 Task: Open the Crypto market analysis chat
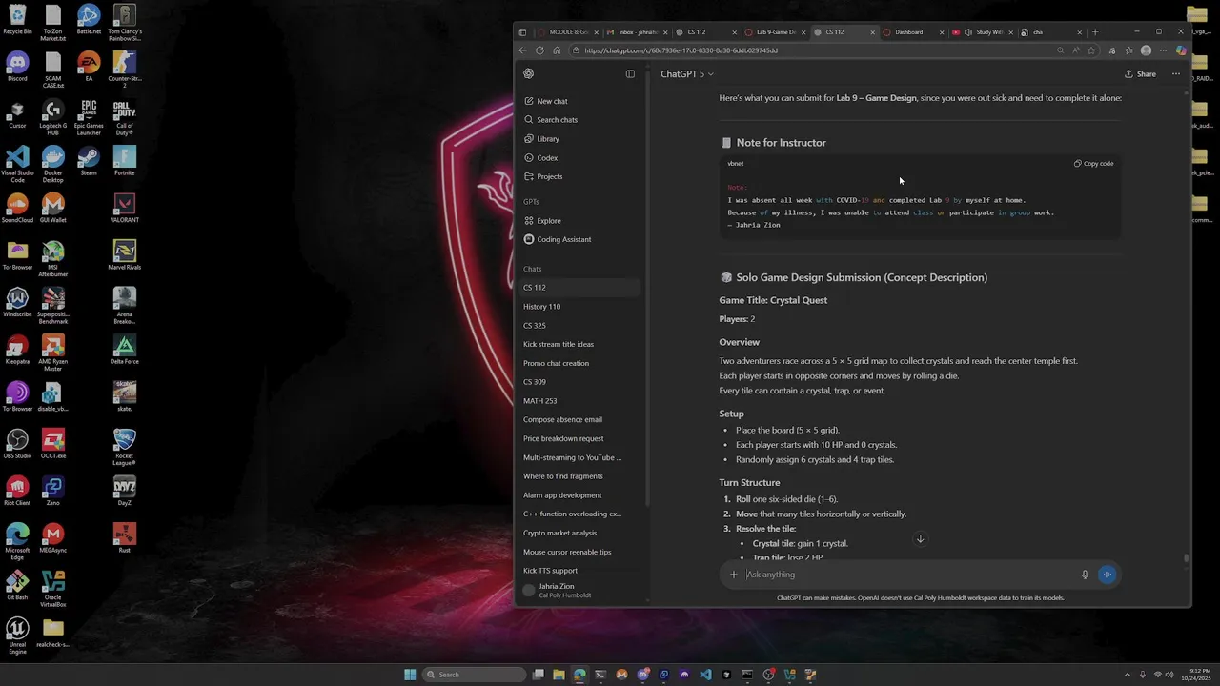[x=559, y=533]
